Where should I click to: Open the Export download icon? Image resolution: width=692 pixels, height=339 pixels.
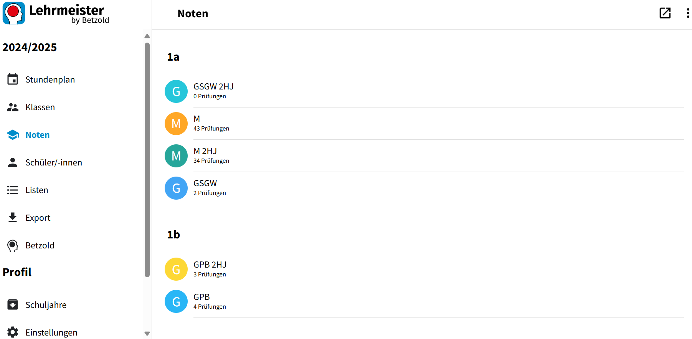13,218
